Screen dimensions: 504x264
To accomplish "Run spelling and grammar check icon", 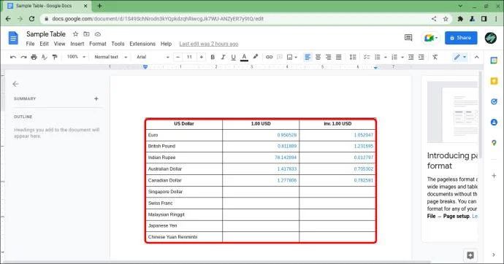I will [45, 57].
